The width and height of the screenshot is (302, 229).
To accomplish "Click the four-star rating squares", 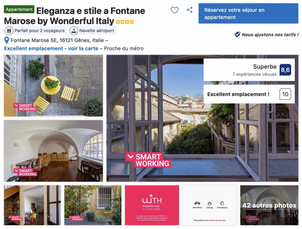I will click(x=125, y=22).
